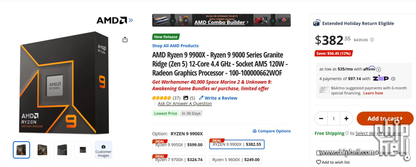Add the Ryzen 9 9900X to cart
The width and height of the screenshot is (416, 167).
coord(385,119)
